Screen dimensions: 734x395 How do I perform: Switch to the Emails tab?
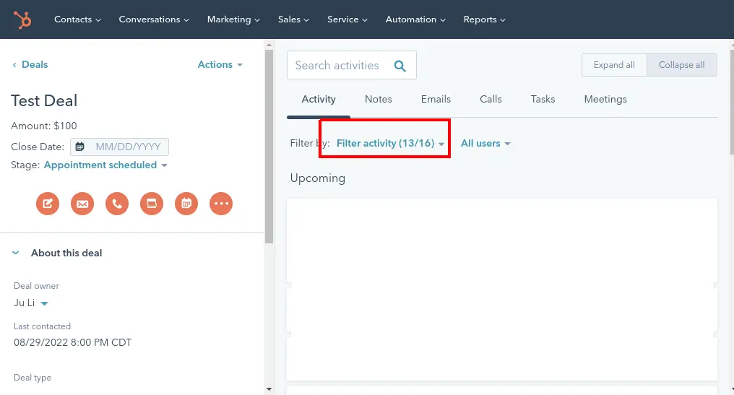coord(436,99)
